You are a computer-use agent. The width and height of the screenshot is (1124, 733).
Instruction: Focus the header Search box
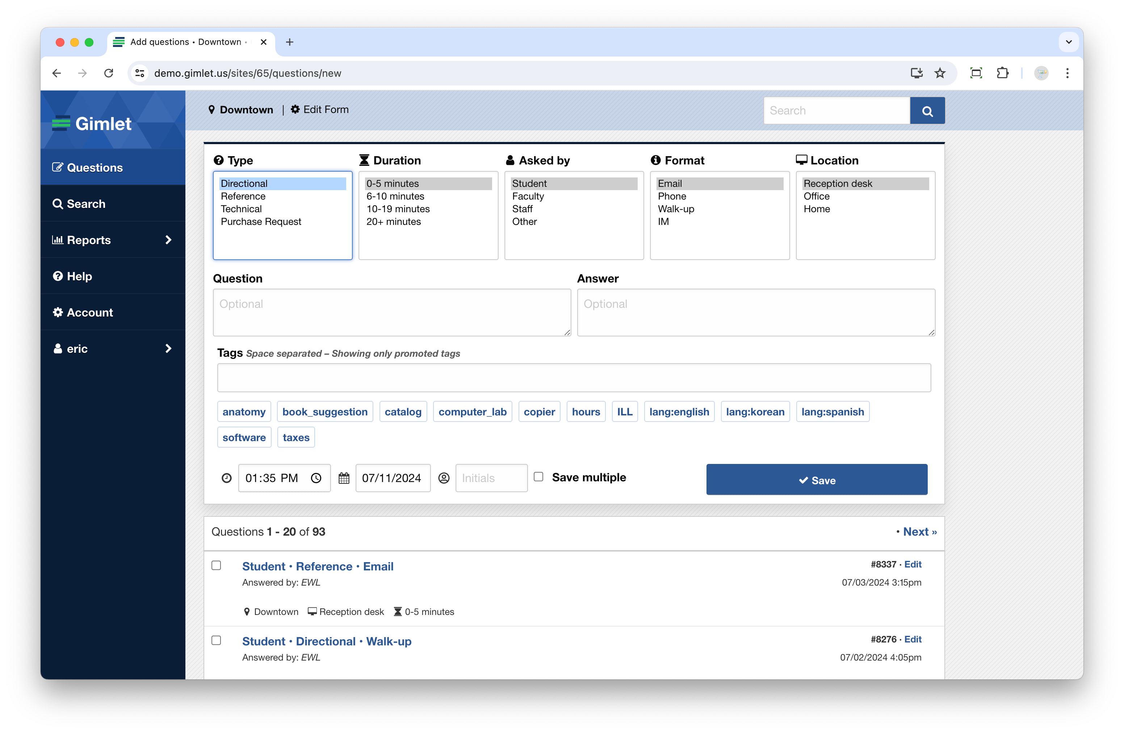[x=836, y=110]
